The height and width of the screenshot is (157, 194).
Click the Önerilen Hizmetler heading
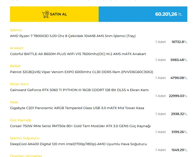(26, 156)
